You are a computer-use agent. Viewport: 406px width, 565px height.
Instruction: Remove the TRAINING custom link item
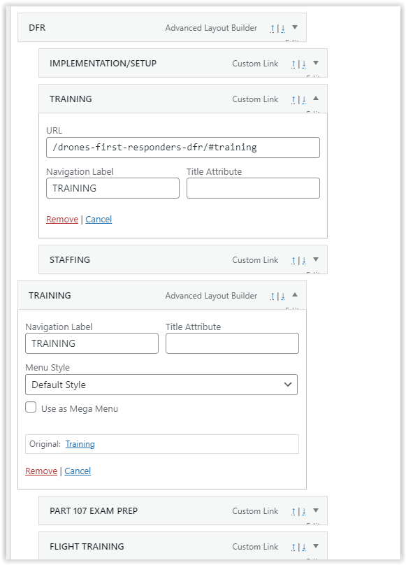tap(62, 219)
